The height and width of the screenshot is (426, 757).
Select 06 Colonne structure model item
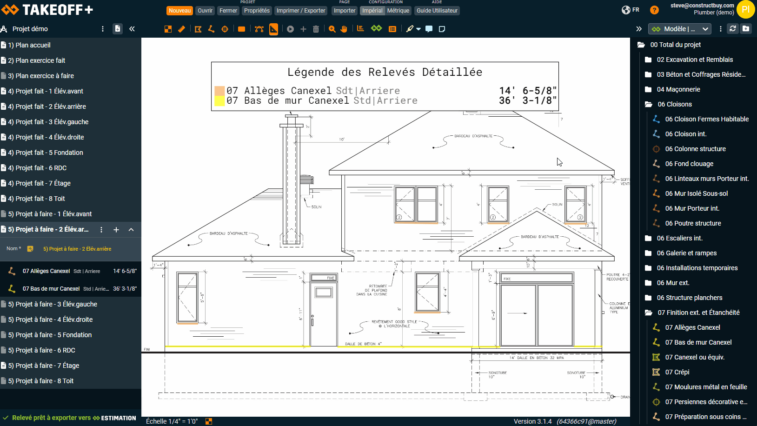click(x=695, y=149)
